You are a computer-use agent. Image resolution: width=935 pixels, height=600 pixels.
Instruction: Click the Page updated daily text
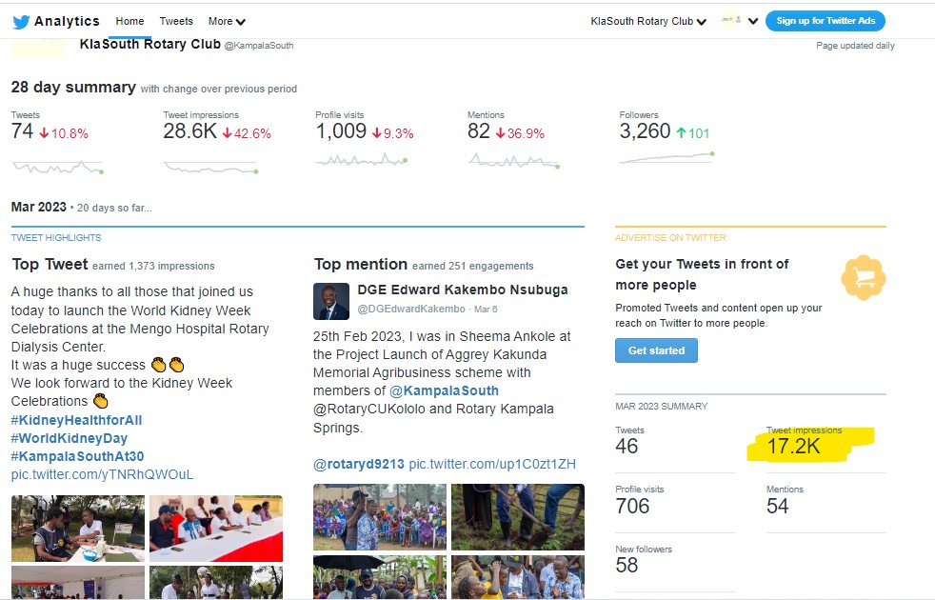coord(855,46)
